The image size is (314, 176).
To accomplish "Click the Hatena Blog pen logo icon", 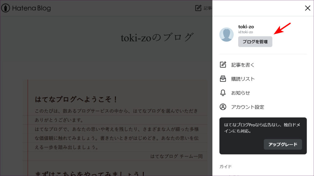I will (6, 8).
